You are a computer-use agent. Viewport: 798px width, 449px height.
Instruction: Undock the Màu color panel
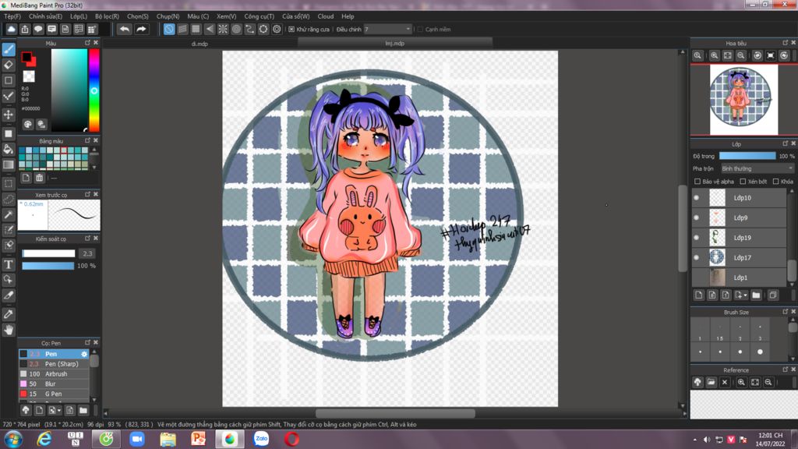87,43
